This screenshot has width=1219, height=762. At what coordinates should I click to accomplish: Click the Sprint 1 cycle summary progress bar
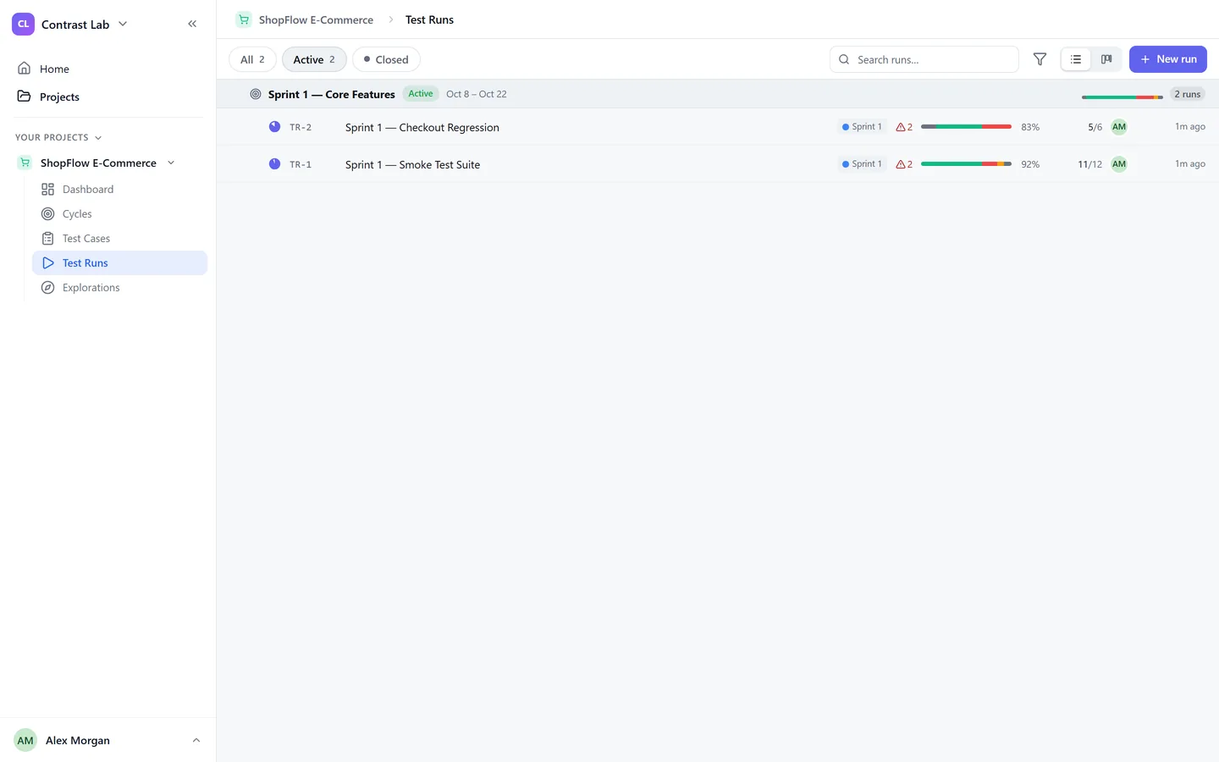1122,97
